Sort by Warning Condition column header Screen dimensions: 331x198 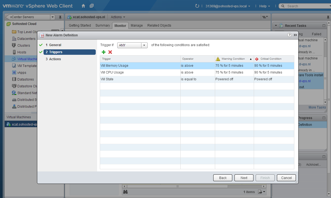[x=233, y=59]
